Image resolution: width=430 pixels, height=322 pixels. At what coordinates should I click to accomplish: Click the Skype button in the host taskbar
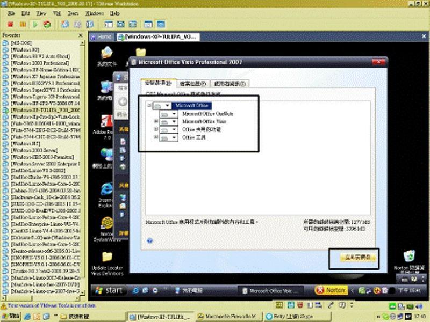coord(297,317)
